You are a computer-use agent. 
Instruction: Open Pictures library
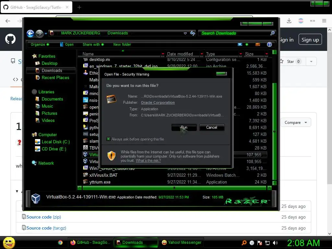49,113
